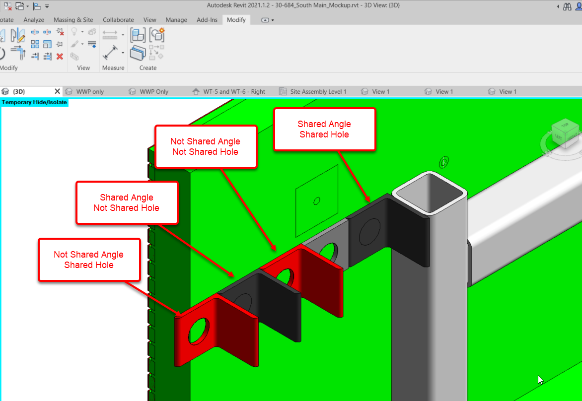Screen dimensions: 582x401
Task: Activate the Linework paintbrush tool
Action: [75, 44]
